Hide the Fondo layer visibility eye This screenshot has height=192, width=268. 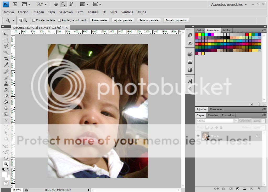point(198,136)
